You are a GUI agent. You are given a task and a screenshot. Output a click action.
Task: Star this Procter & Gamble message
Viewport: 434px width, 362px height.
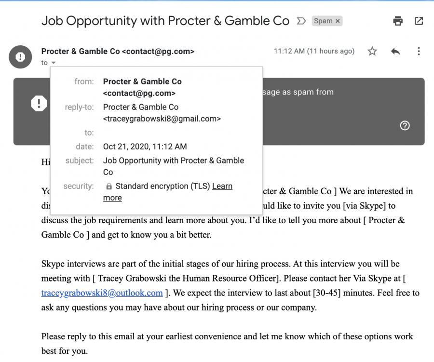coord(372,51)
